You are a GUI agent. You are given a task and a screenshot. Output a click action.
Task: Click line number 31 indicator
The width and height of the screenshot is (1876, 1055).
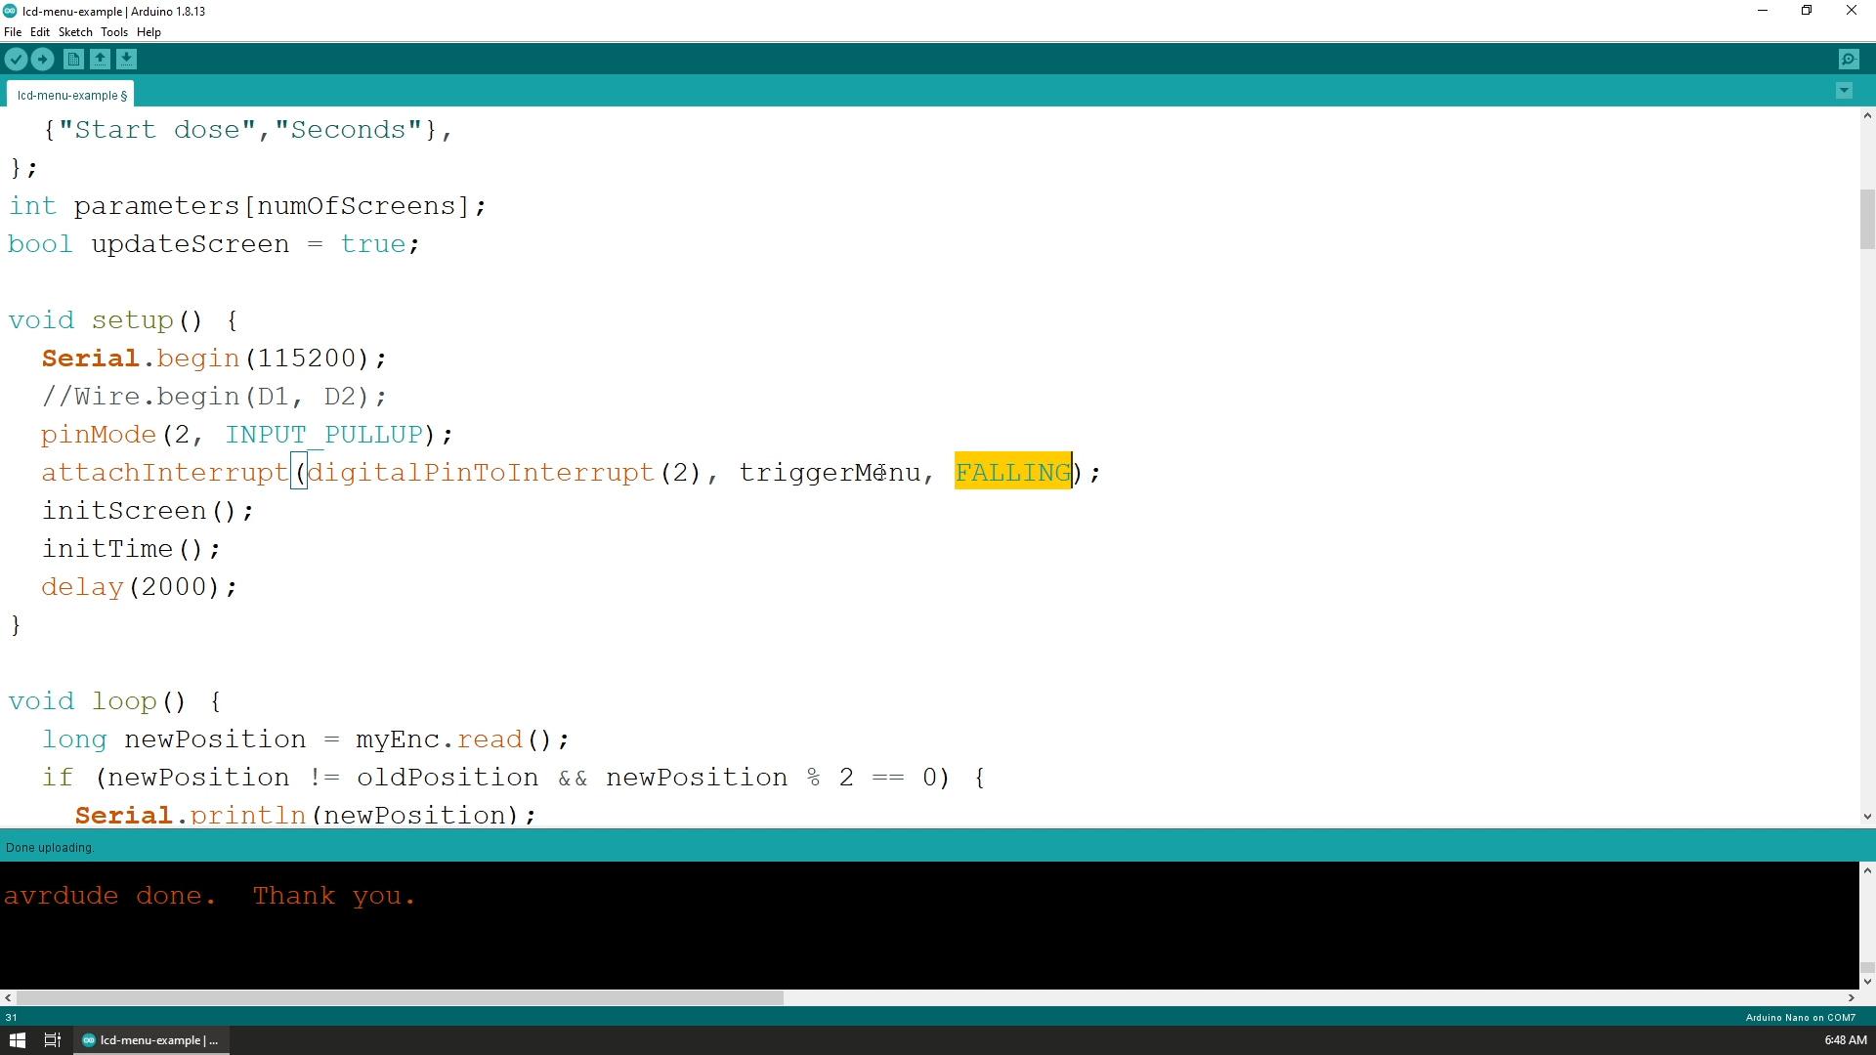point(11,1018)
